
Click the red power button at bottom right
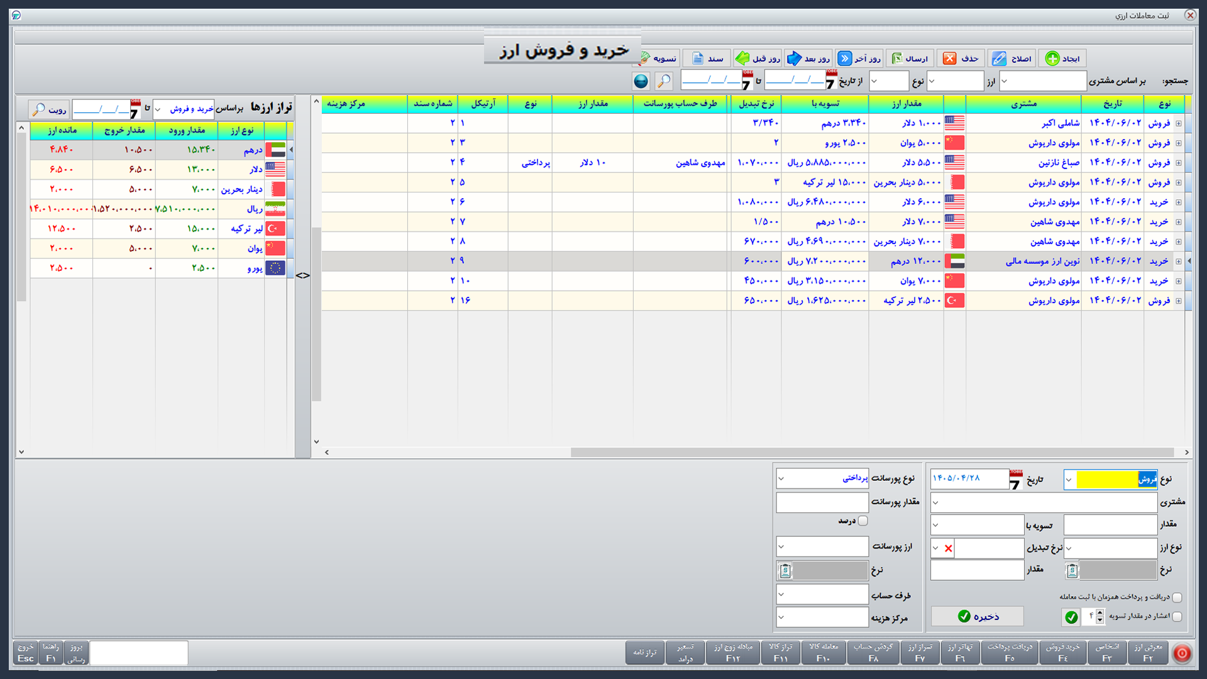(1182, 653)
